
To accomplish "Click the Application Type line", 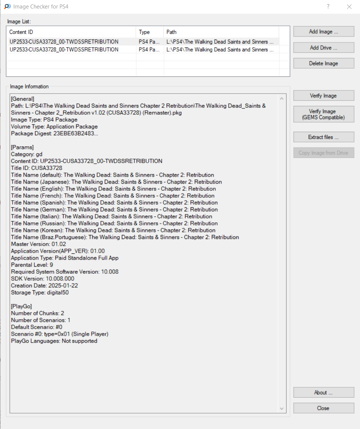I will coord(65,258).
